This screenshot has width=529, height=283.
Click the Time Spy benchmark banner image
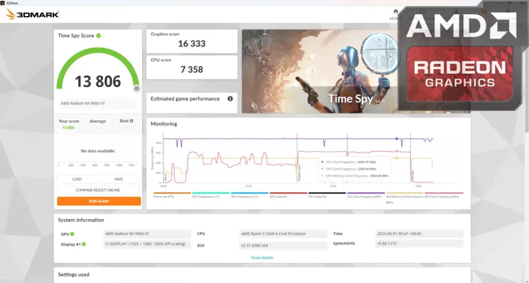pos(320,71)
